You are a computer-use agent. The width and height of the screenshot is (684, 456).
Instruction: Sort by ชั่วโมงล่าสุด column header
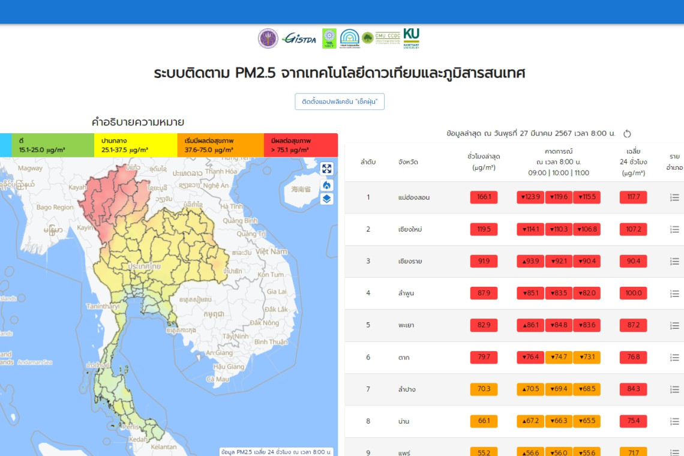click(484, 162)
